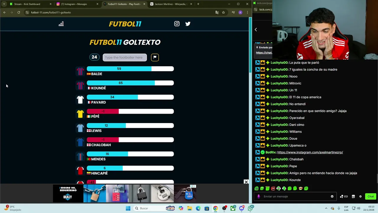This screenshot has height=213, width=378.
Task: Click the BULIT padlock advertisement
Action: point(125,193)
